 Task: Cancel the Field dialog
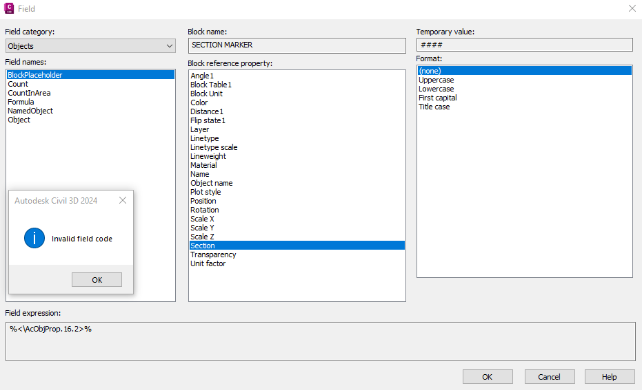(x=549, y=376)
